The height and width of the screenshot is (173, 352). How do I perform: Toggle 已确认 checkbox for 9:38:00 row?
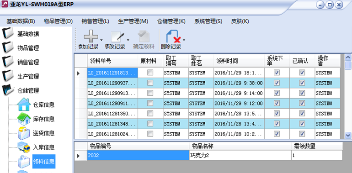(302, 83)
